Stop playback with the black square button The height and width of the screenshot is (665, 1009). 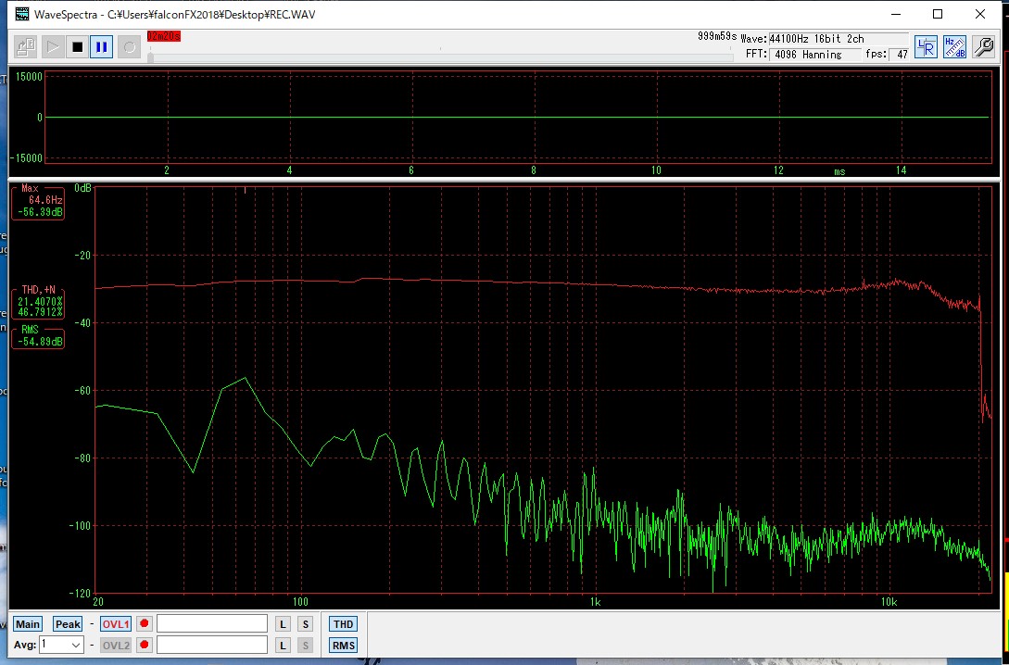point(77,47)
